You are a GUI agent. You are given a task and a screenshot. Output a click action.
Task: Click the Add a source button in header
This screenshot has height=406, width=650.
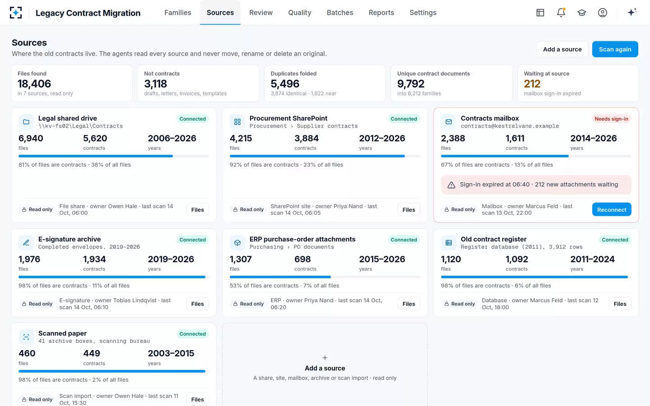tap(562, 49)
